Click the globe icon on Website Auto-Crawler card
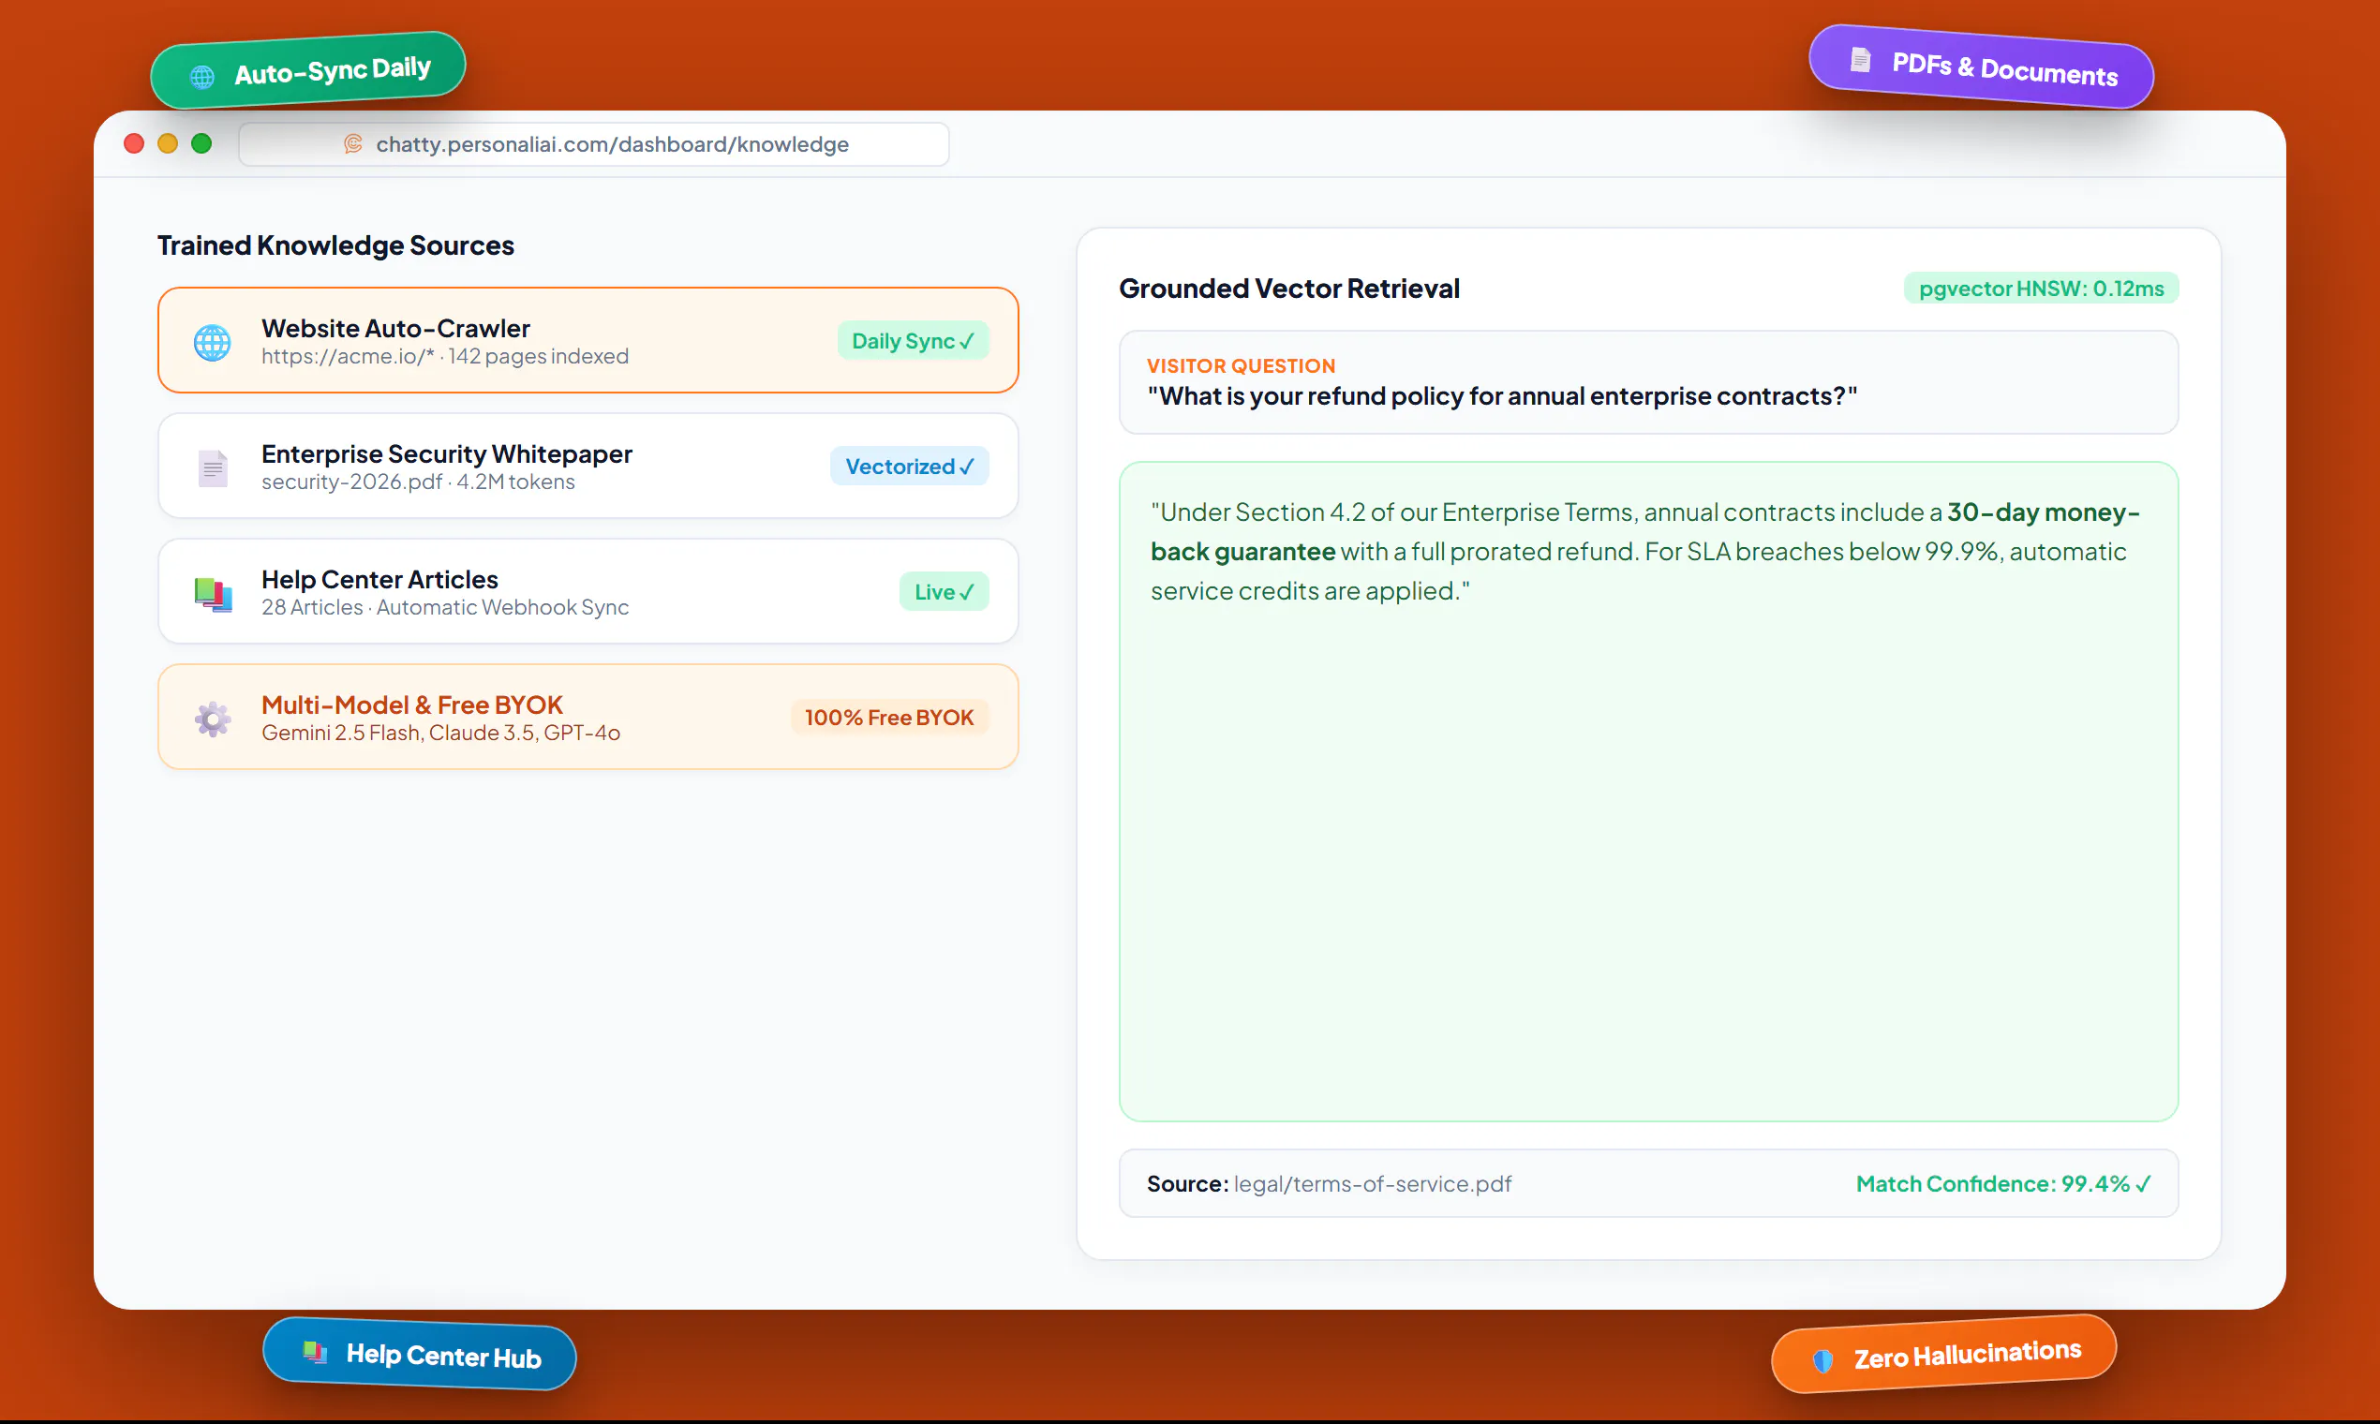This screenshot has height=1424, width=2380. 212,342
